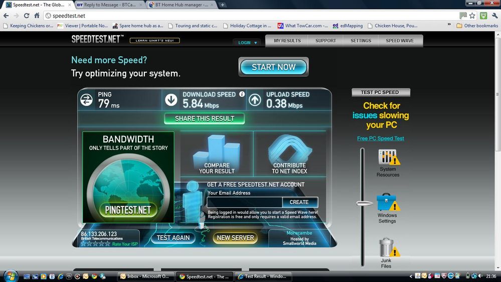
Task: Open the Spare home hub bookmark
Action: [x=138, y=26]
